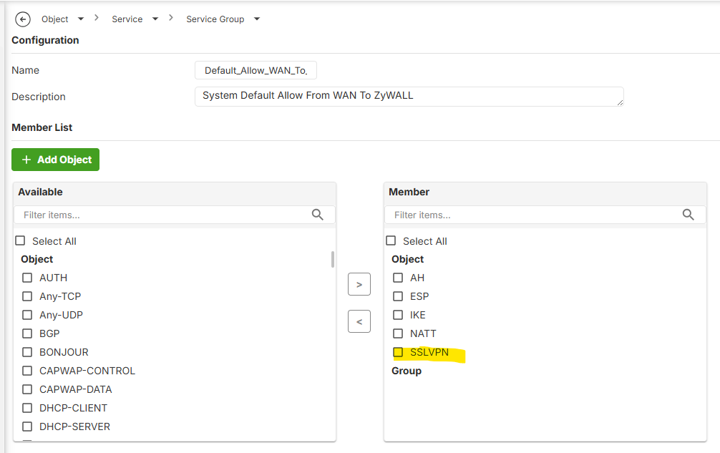This screenshot has height=453, width=720.
Task: Open the Service breadcrumb dropdown
Action: pyautogui.click(x=155, y=19)
